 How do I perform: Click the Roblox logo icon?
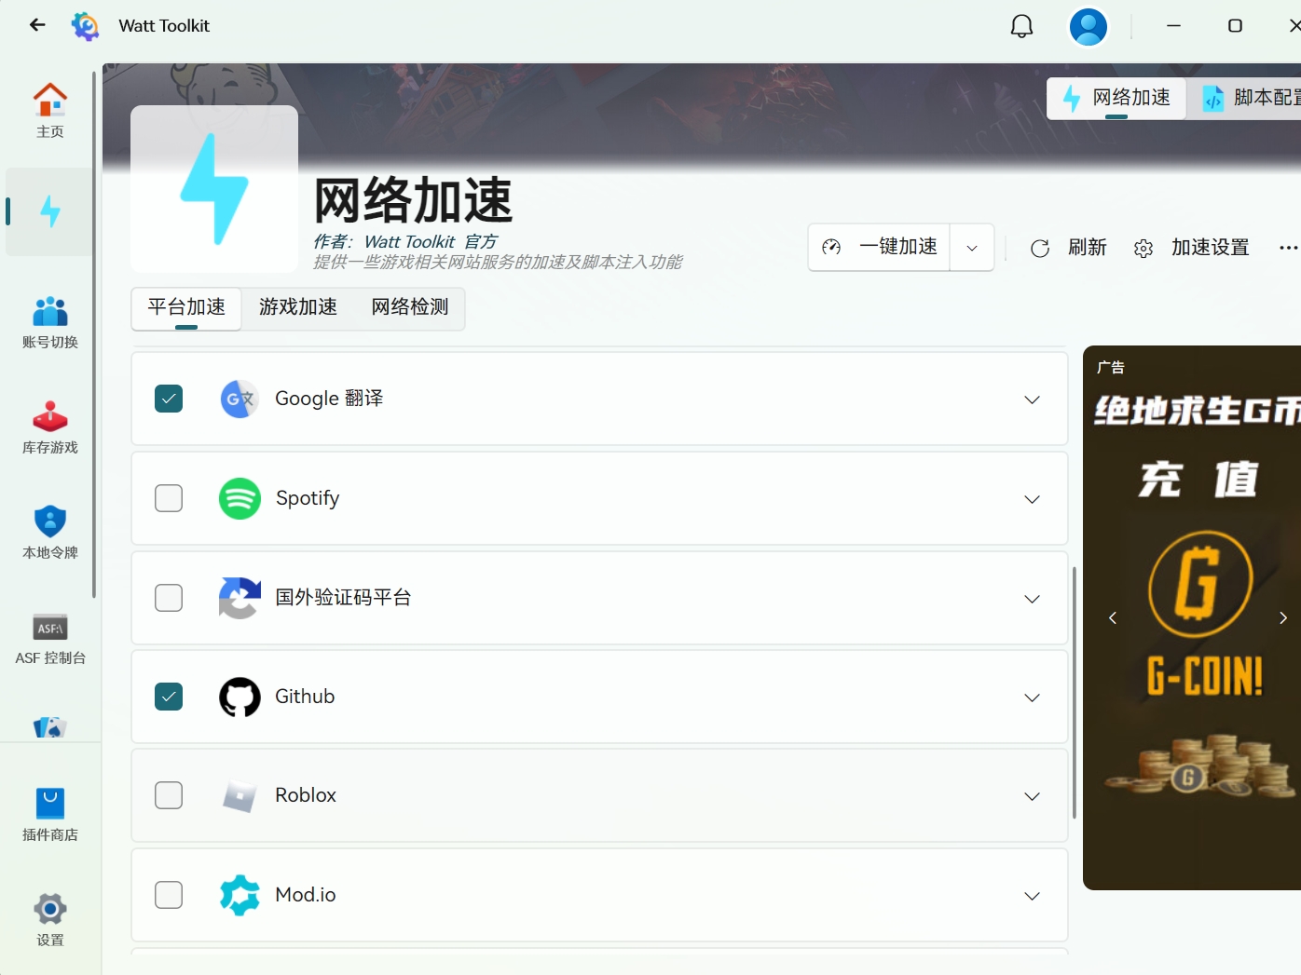(x=240, y=796)
